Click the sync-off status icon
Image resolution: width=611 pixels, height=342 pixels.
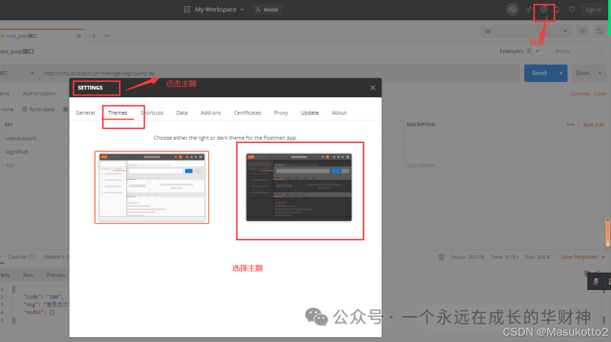[513, 10]
